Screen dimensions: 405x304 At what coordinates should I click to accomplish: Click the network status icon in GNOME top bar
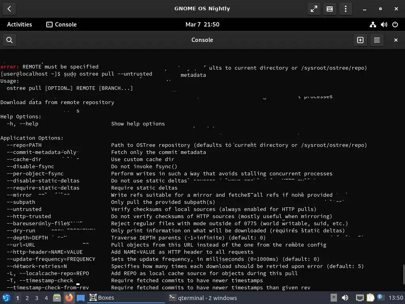point(373,25)
